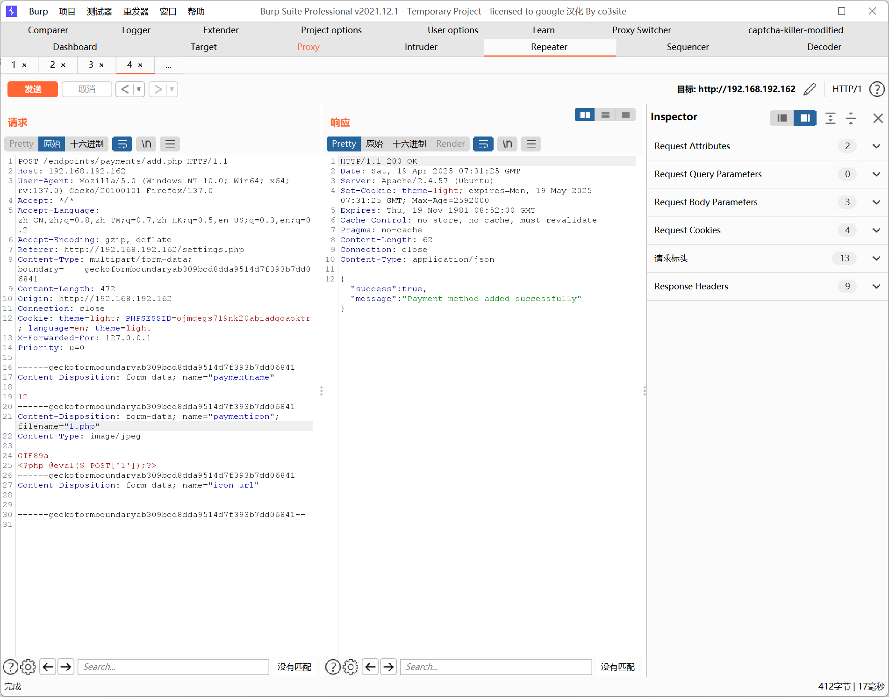Switch to top/bottom stacked layout

tap(605, 115)
